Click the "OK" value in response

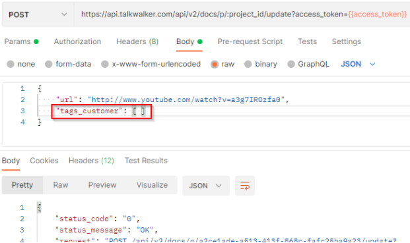pyautogui.click(x=145, y=230)
